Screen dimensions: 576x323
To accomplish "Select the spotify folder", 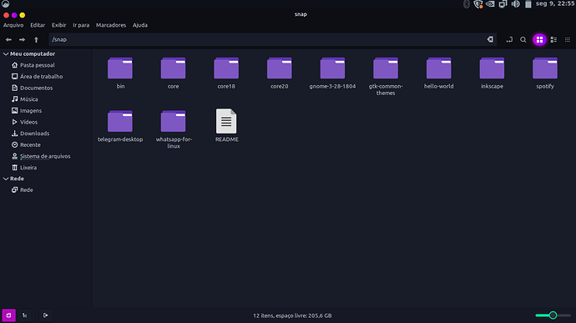I will [545, 68].
